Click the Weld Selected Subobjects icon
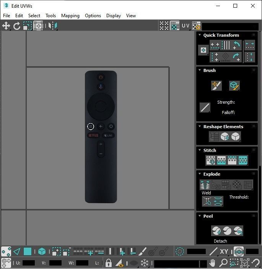Image resolution: width=262 pixels, height=269 pixels. 218,201
